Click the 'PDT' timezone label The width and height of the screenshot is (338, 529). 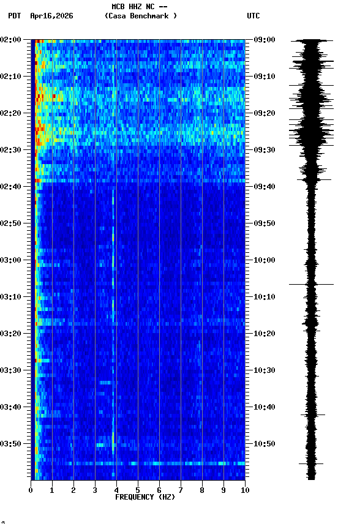click(15, 16)
